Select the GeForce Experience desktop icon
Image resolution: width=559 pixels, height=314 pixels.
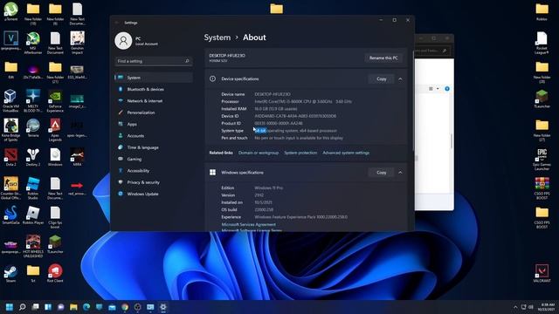click(55, 101)
